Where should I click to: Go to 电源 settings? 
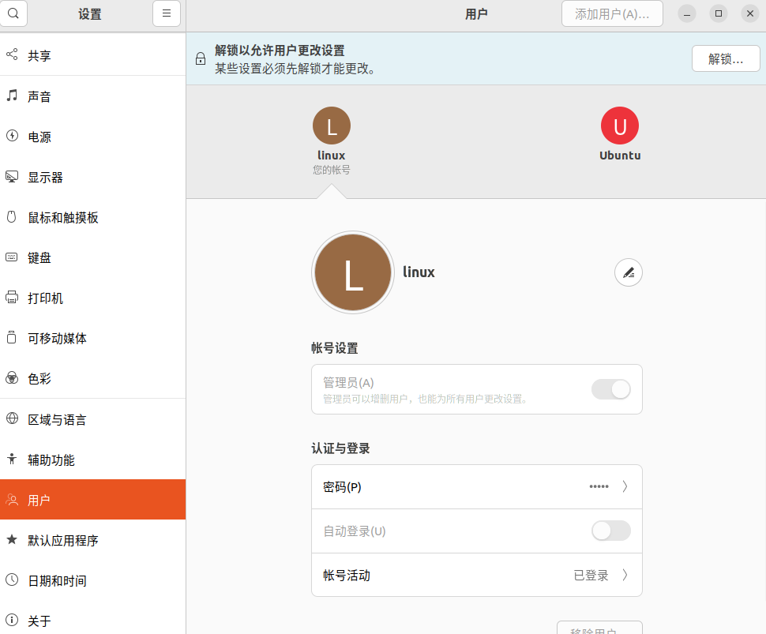[x=93, y=137]
